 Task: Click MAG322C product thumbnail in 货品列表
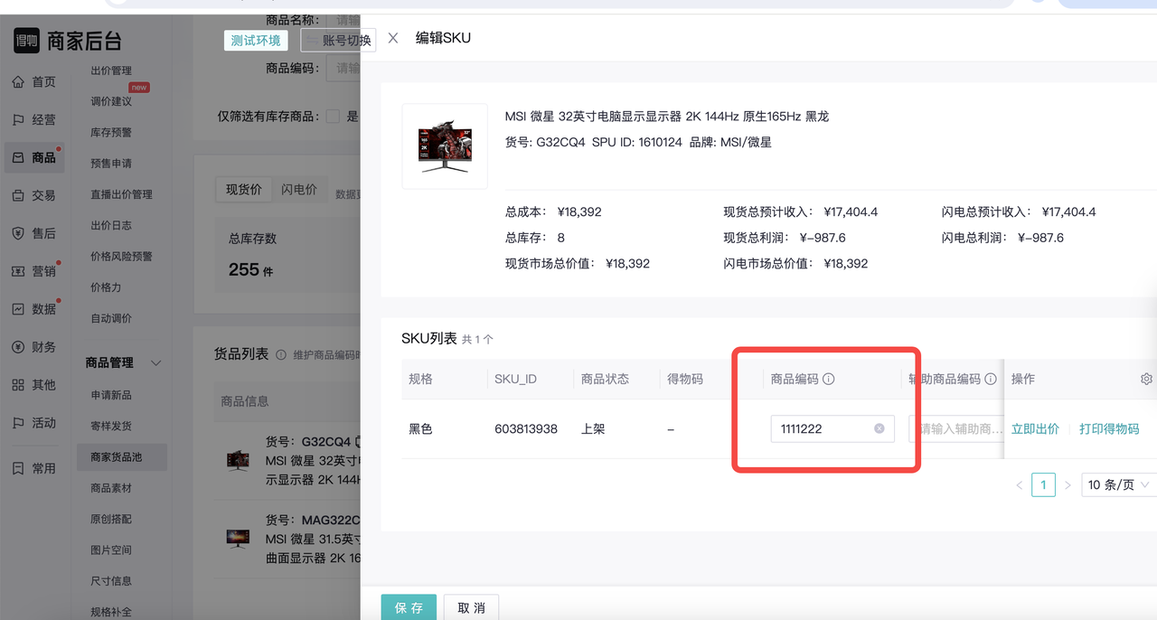pos(238,539)
